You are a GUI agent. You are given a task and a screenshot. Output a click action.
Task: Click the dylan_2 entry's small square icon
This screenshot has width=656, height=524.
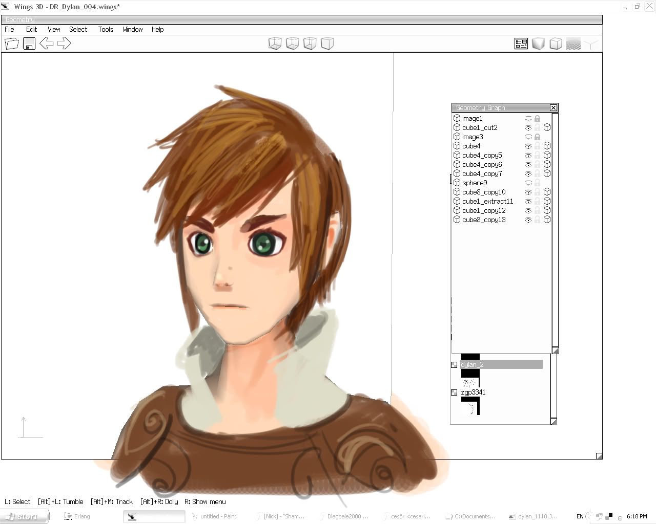(454, 365)
